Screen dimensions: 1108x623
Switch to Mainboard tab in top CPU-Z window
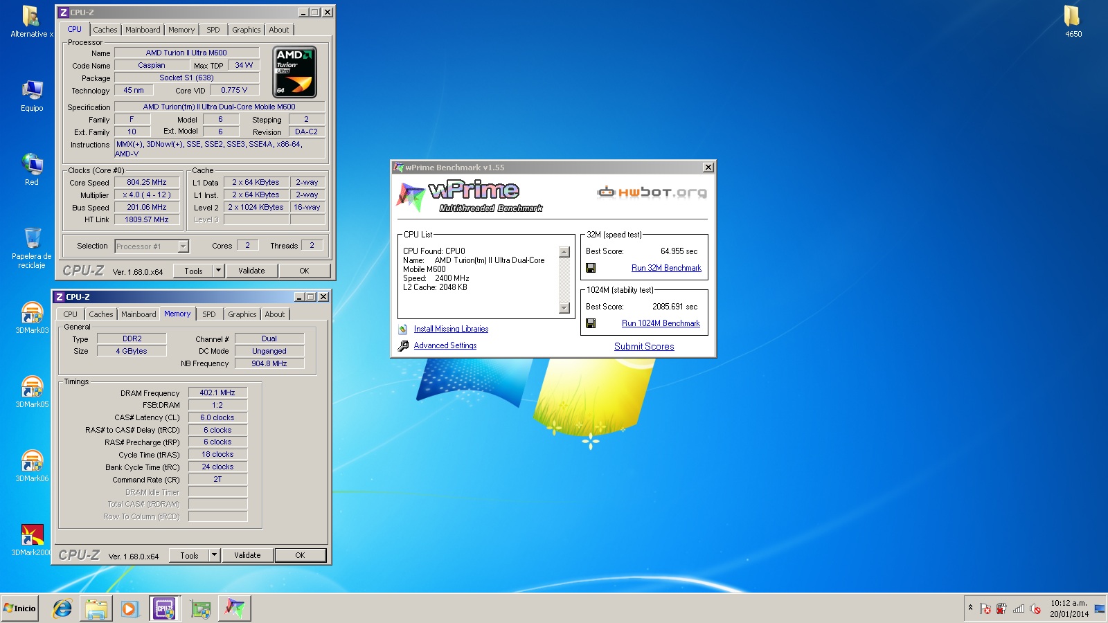click(x=143, y=30)
